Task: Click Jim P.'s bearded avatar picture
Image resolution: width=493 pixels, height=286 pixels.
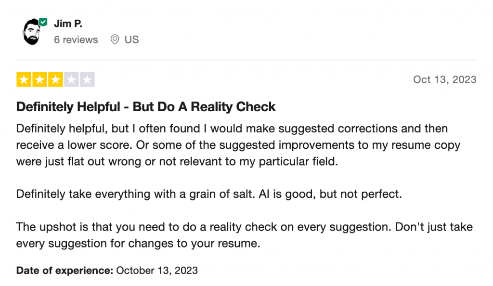Action: 31,33
